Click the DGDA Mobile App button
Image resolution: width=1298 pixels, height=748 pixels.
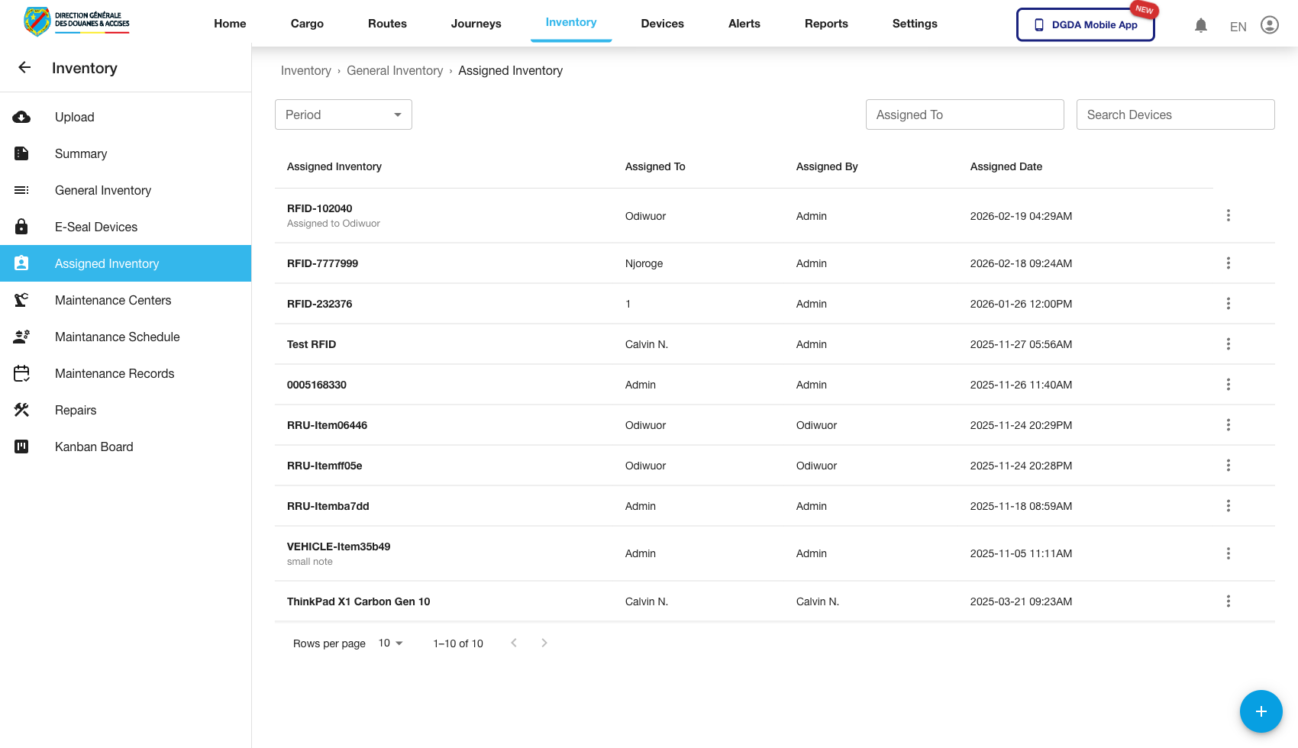(1085, 24)
